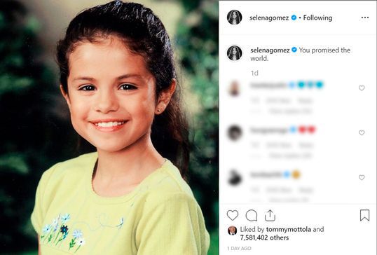Open the selenagomez username in header
Screen dimensions: 377x255
pos(269,18)
